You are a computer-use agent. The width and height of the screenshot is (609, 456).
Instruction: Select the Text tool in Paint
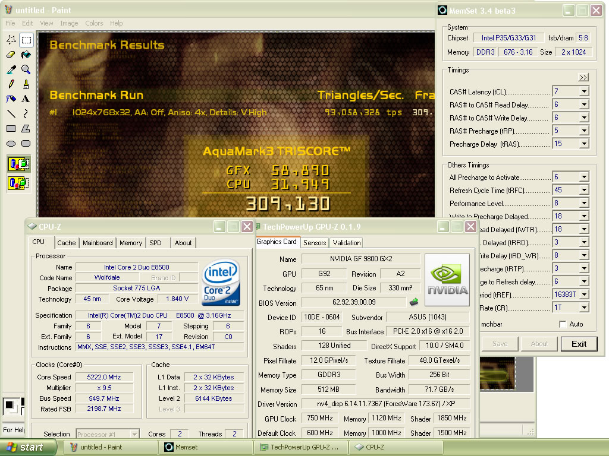pos(26,99)
